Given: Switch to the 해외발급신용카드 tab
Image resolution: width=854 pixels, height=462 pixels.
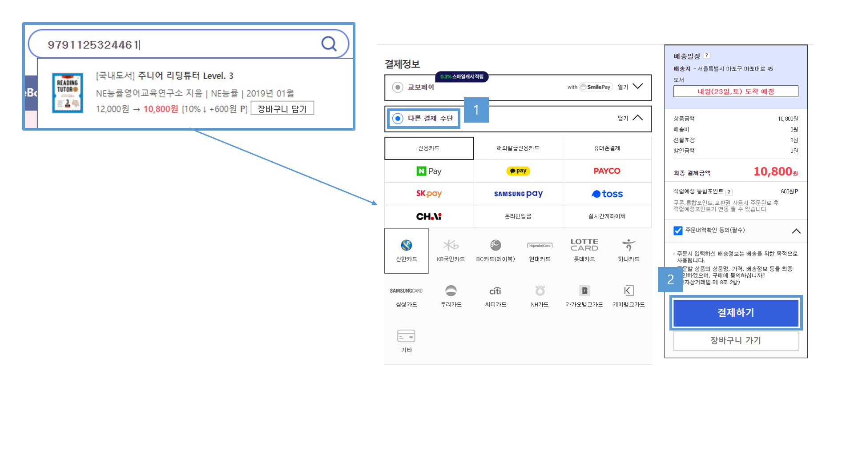Looking at the screenshot, I should click(518, 148).
